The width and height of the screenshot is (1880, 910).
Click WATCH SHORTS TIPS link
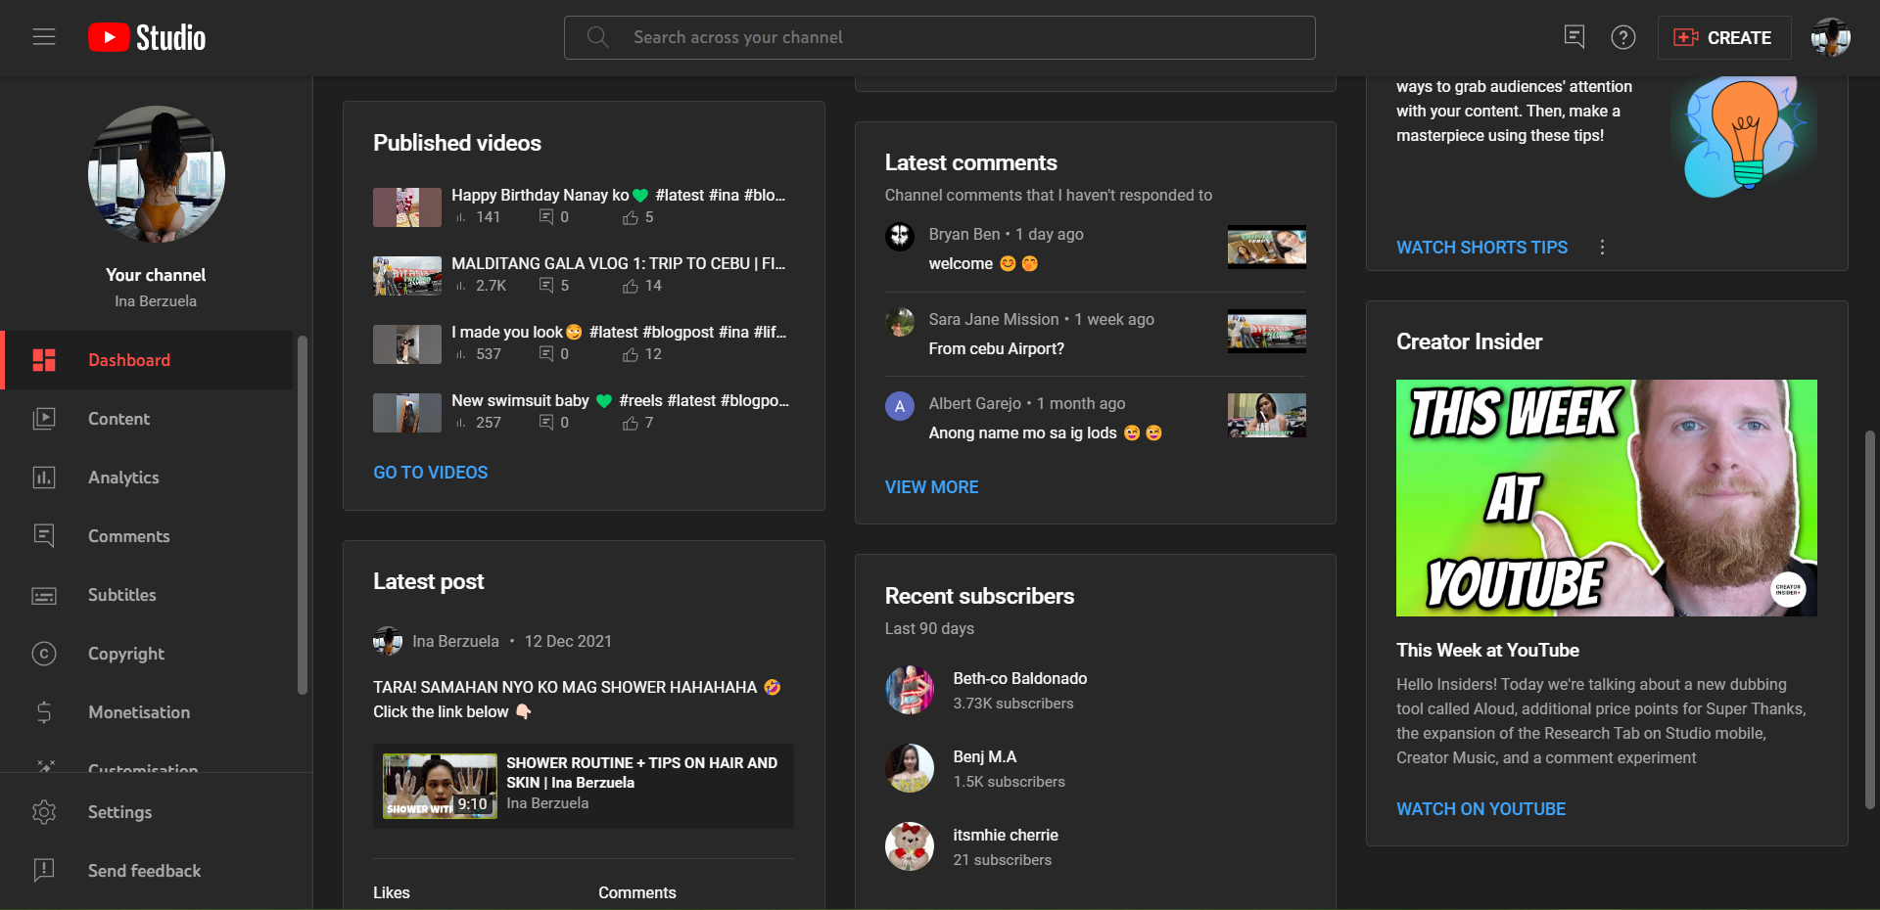(1481, 248)
